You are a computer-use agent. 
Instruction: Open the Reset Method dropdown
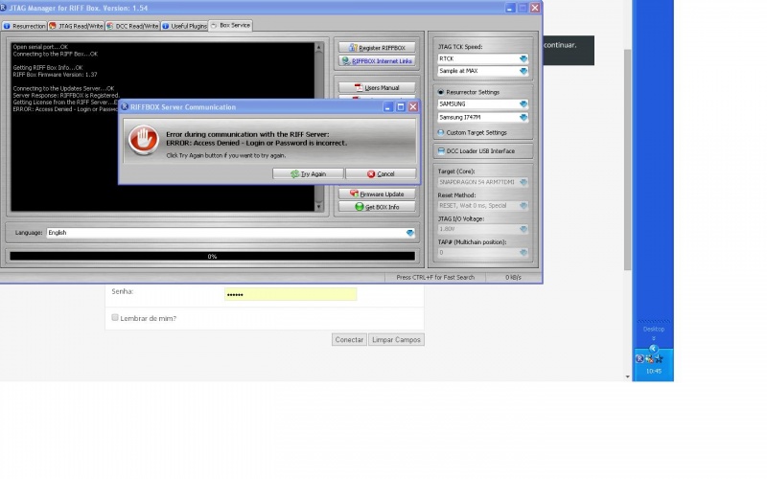click(523, 206)
